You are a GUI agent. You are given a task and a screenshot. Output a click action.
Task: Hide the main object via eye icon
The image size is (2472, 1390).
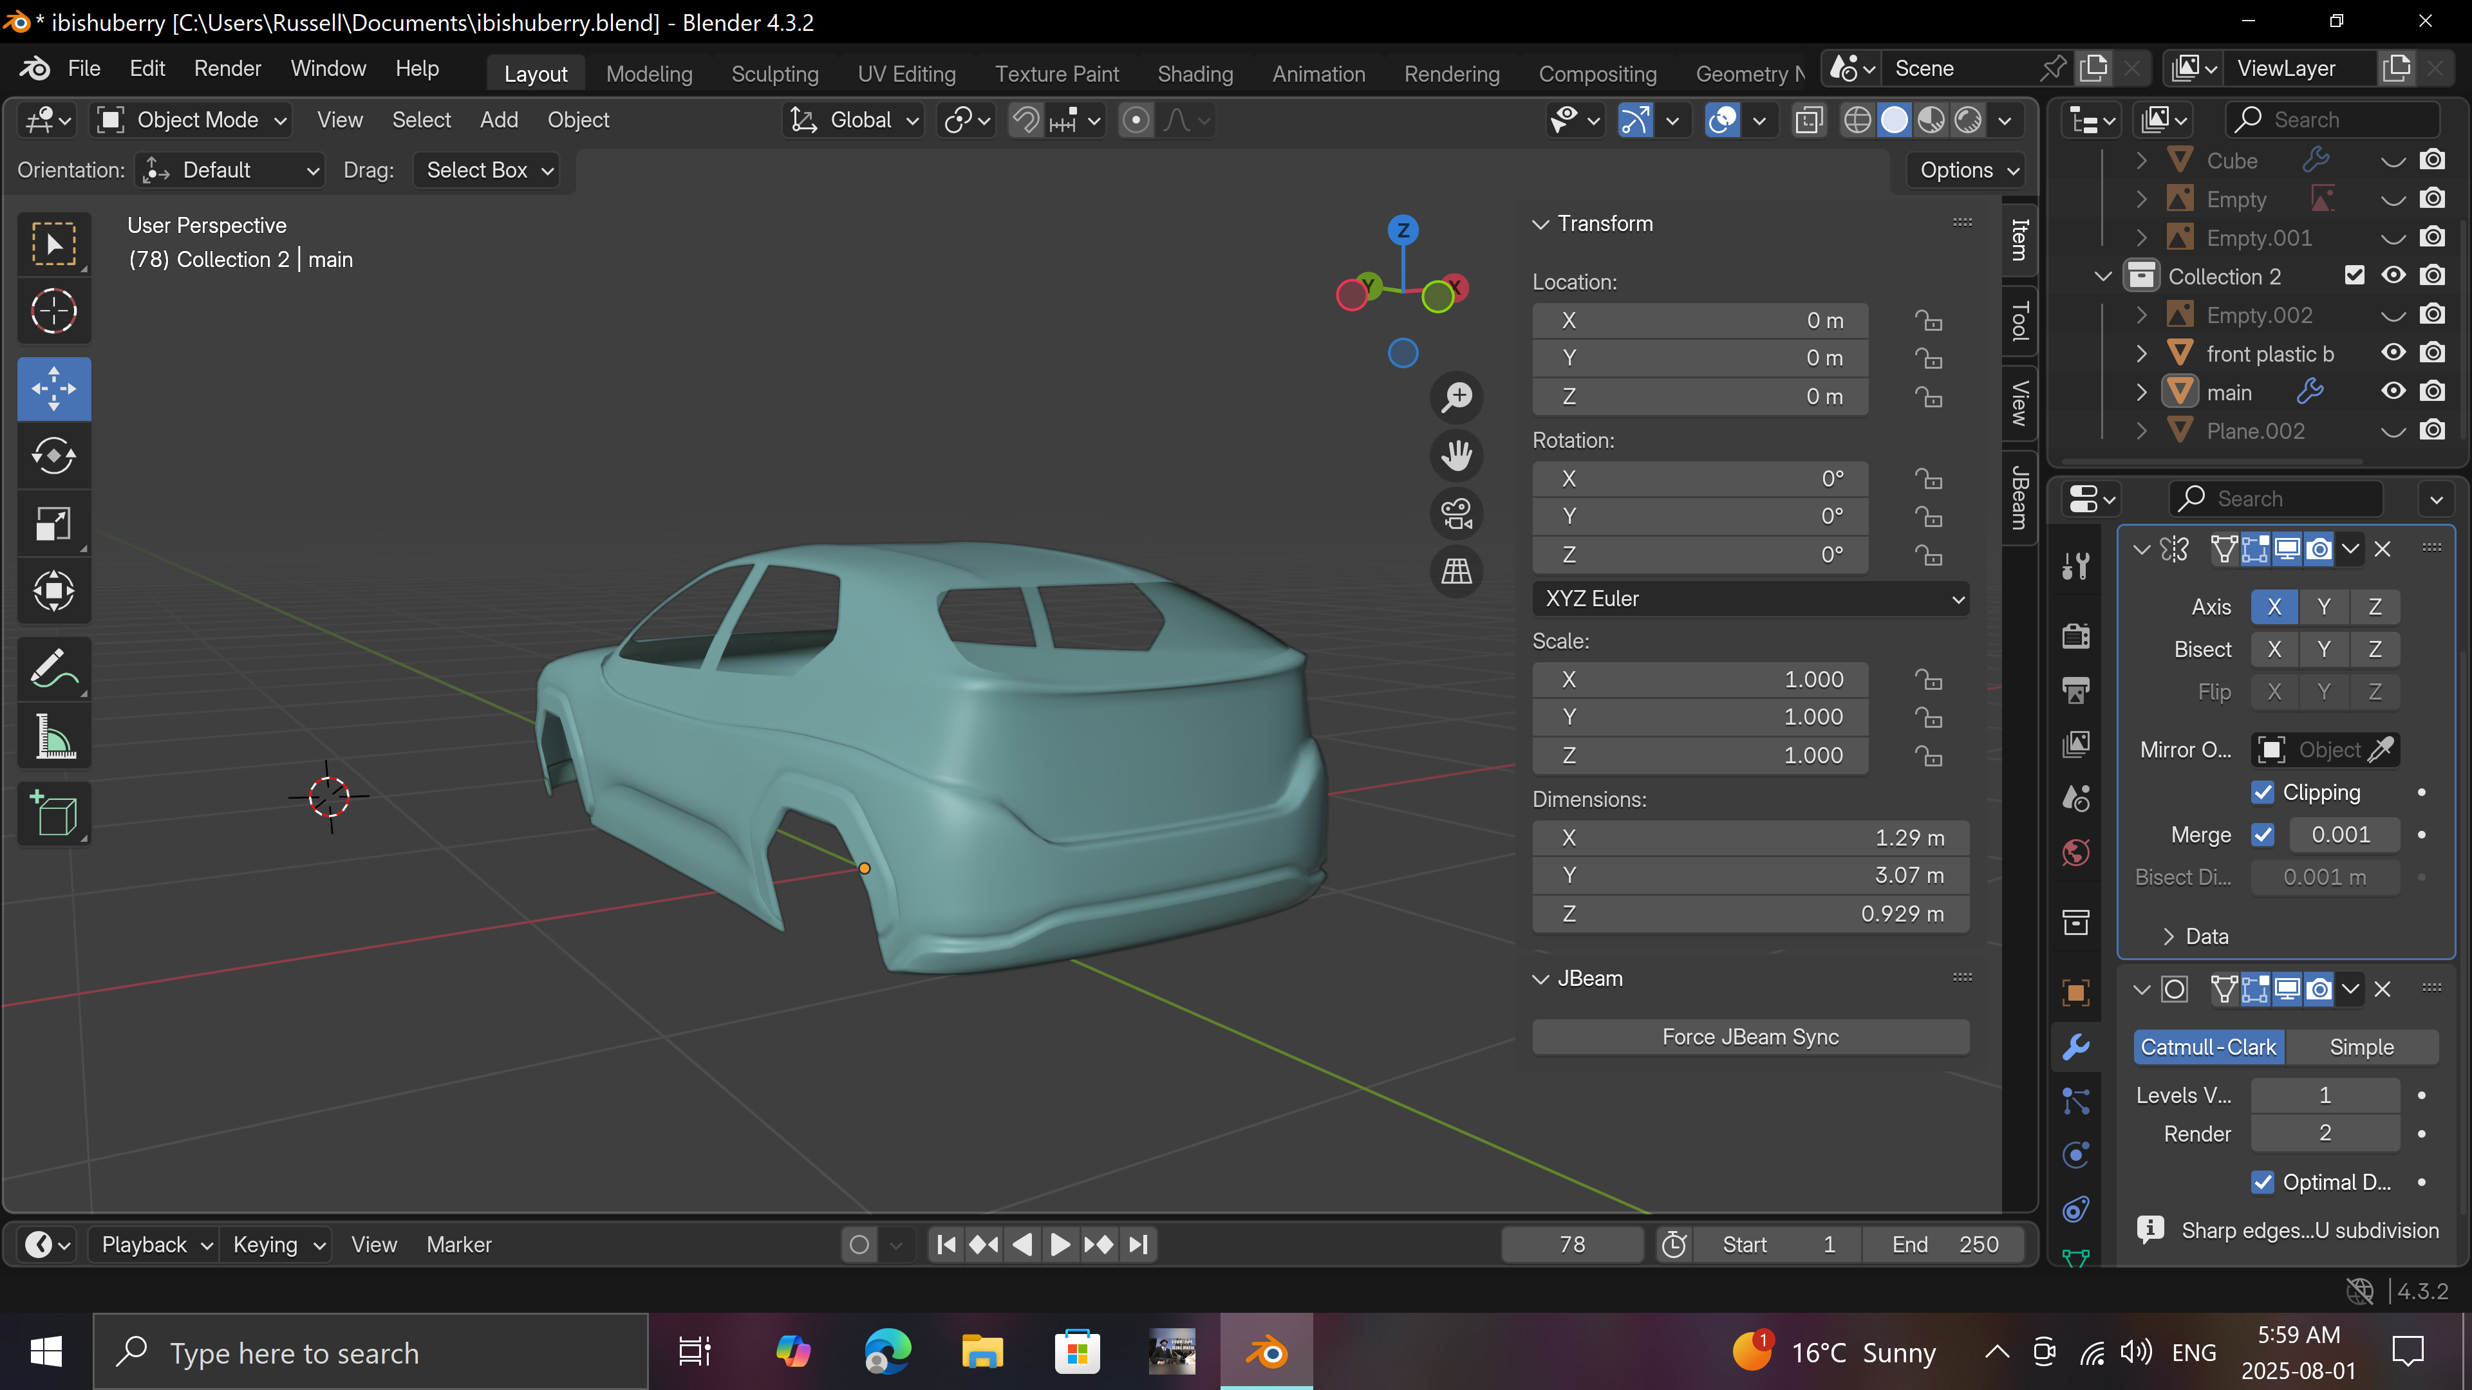point(2393,391)
